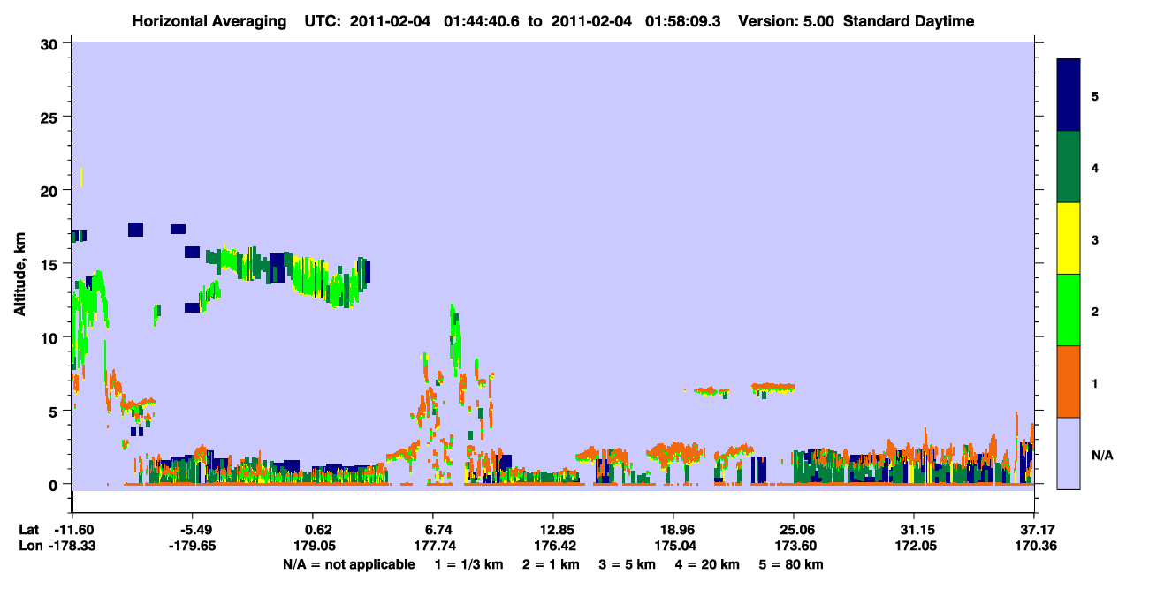Click longitude value 175.04
This screenshot has height=589, width=1149.
click(673, 546)
